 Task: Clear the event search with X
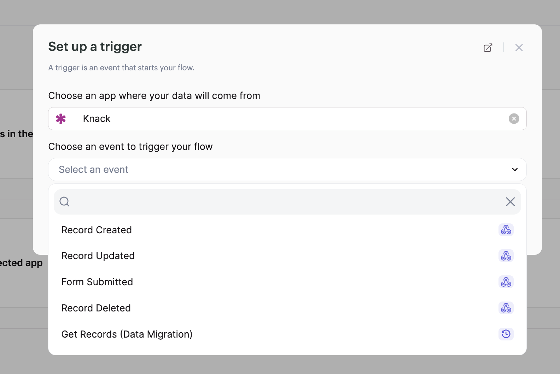coord(510,202)
